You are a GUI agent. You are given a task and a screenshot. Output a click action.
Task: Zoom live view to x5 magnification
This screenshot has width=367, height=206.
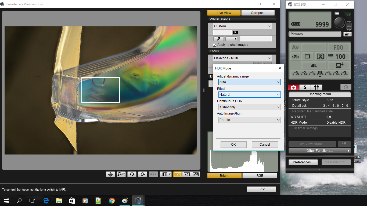(187, 174)
